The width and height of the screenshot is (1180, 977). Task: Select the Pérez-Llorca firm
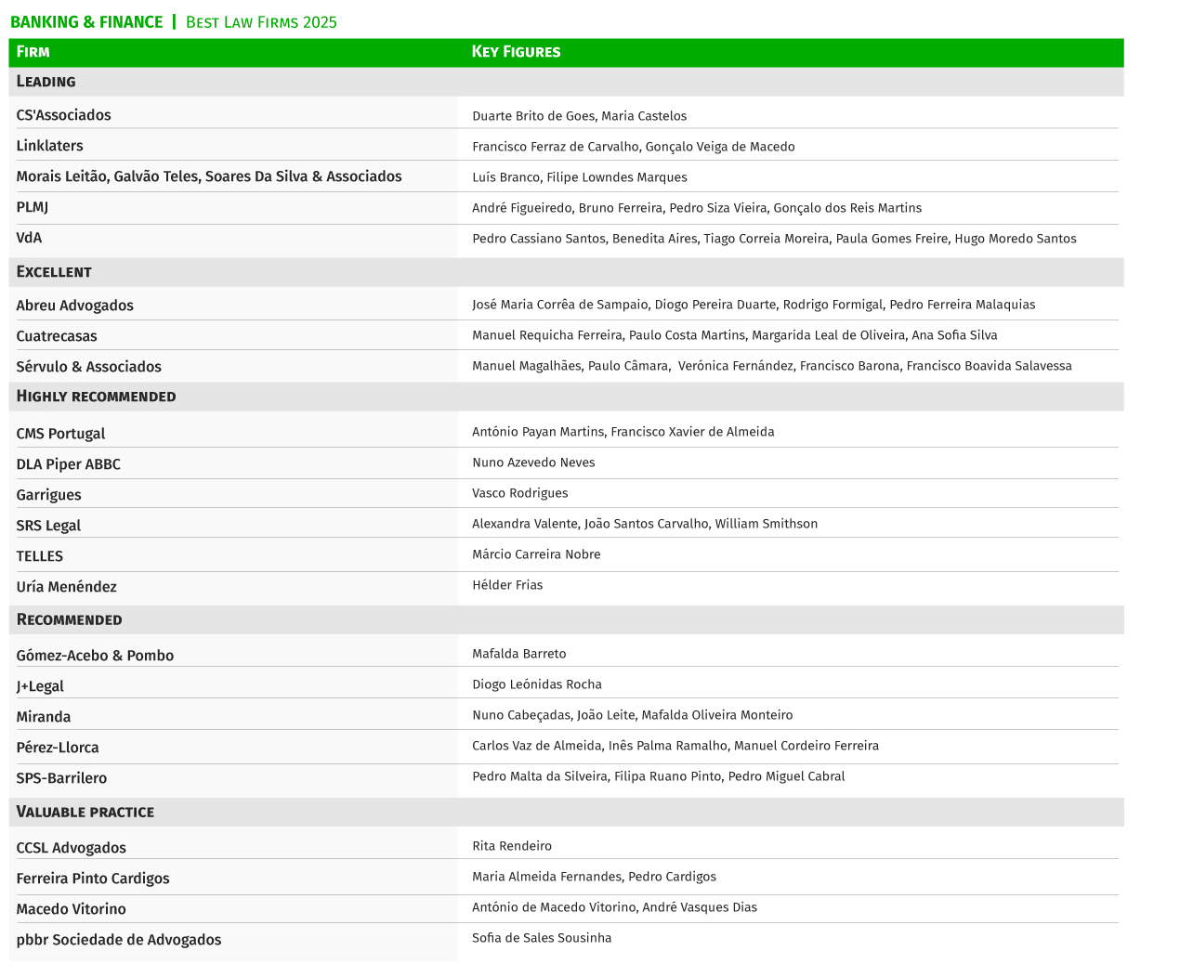pos(57,748)
